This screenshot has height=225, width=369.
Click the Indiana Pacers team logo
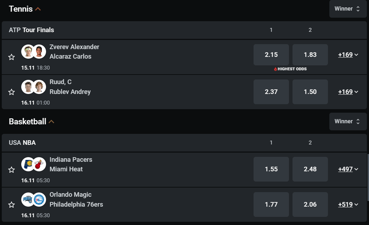28,164
